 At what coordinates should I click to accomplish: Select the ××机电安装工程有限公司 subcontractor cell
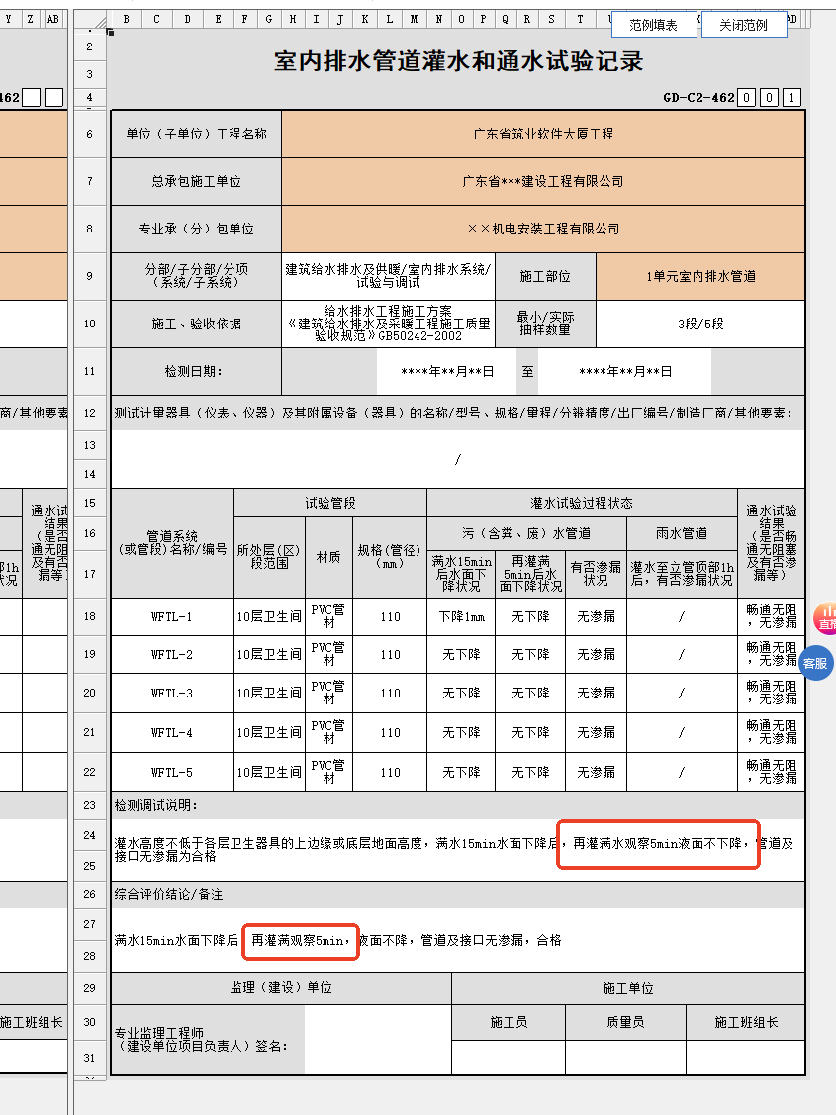click(543, 229)
